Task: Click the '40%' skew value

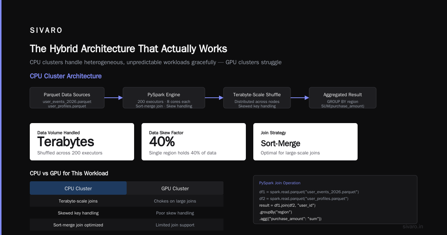Action: [x=162, y=142]
